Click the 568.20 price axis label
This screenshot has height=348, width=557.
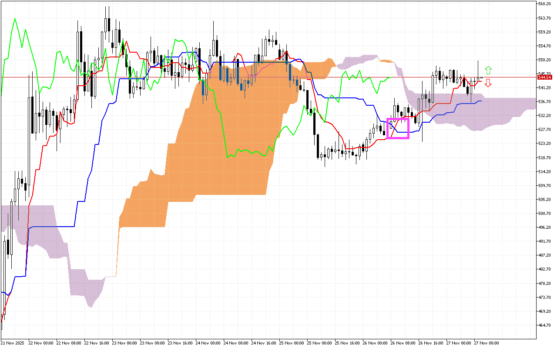point(544,4)
